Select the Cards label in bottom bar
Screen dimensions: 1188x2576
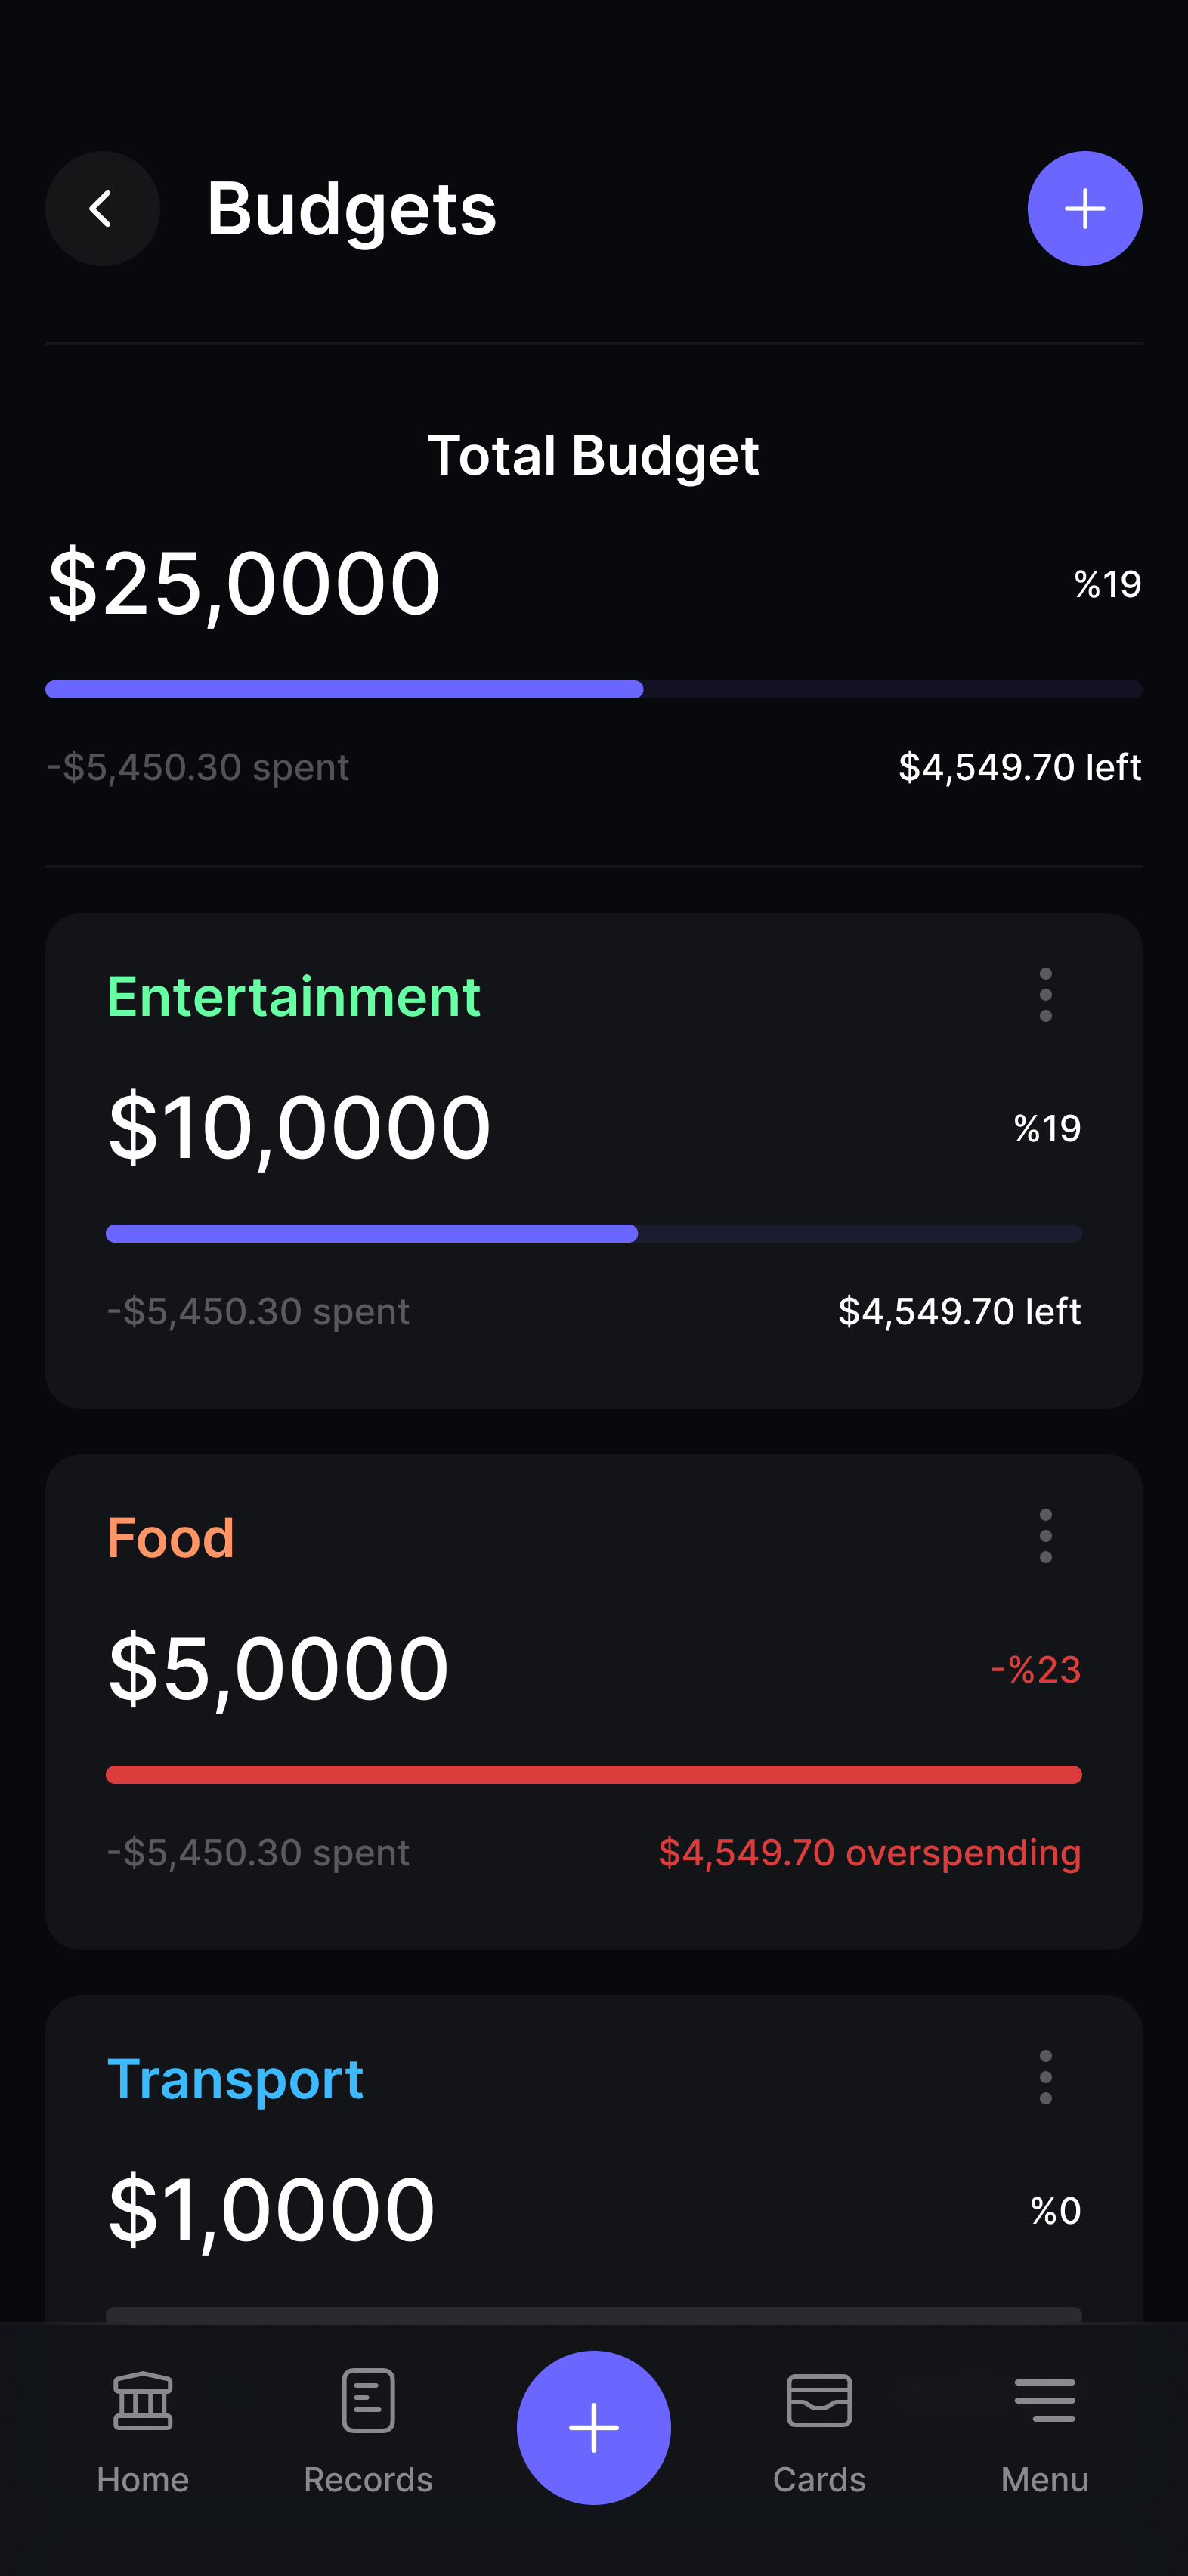[819, 2480]
